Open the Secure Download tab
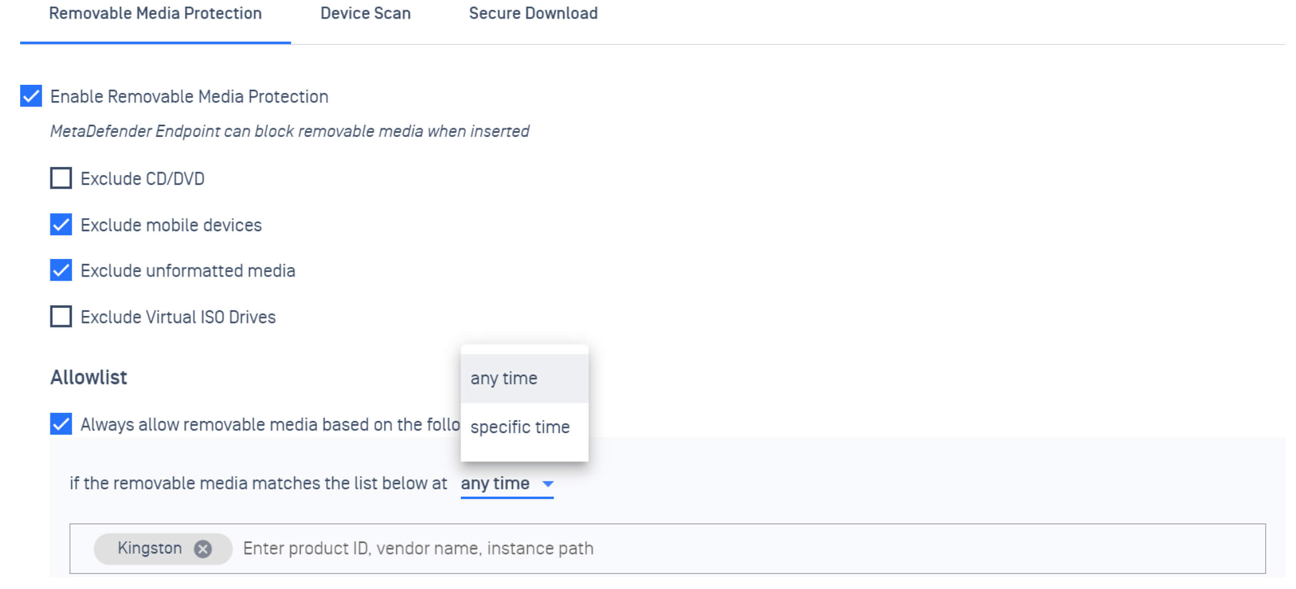 (x=533, y=13)
